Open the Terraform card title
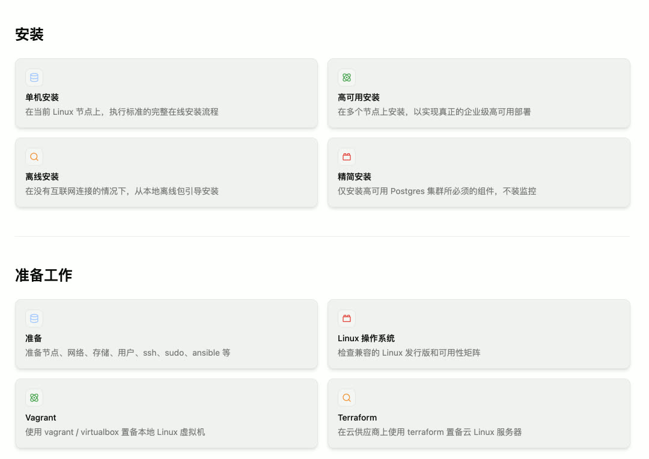Screen dimensions: 649x459 [x=357, y=418]
